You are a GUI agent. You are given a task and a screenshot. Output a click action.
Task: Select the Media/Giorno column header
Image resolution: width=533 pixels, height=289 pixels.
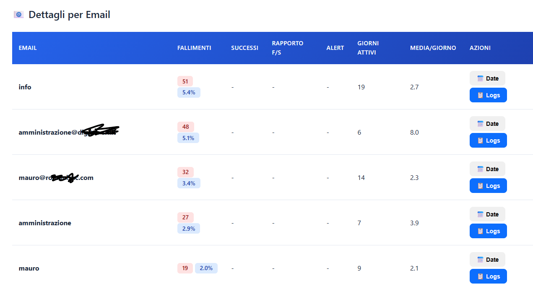coord(433,48)
